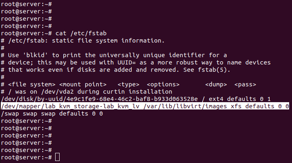Click the terminal cursor block at last prompt
The image size is (292, 163).
pos(57,157)
